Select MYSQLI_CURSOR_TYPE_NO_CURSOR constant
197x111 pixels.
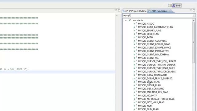coord(157,65)
